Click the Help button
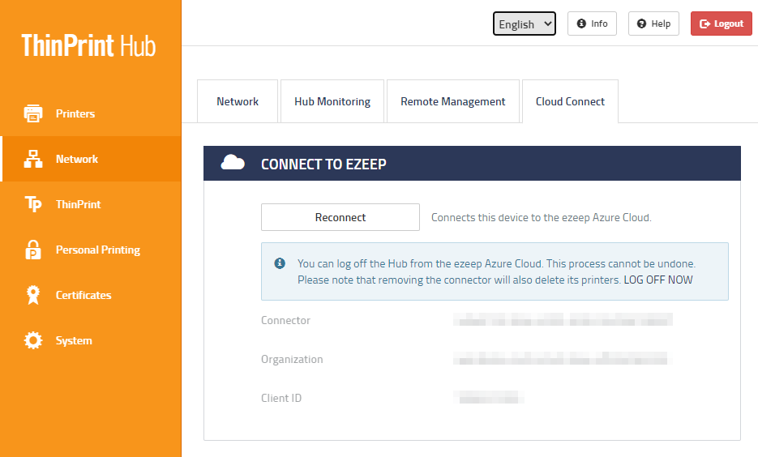The width and height of the screenshot is (758, 457). click(x=653, y=23)
